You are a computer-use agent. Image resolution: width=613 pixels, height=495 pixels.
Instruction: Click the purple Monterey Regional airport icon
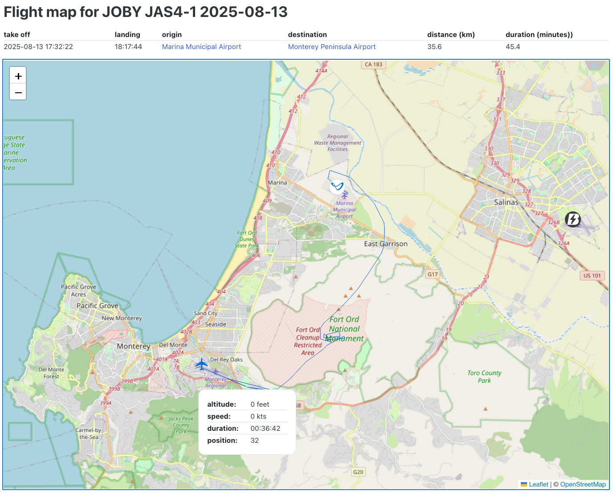[x=216, y=371]
